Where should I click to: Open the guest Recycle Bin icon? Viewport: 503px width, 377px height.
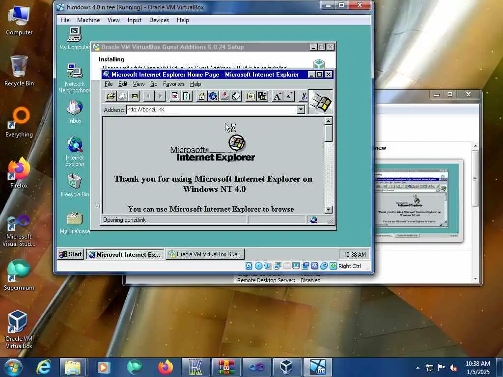(x=75, y=185)
